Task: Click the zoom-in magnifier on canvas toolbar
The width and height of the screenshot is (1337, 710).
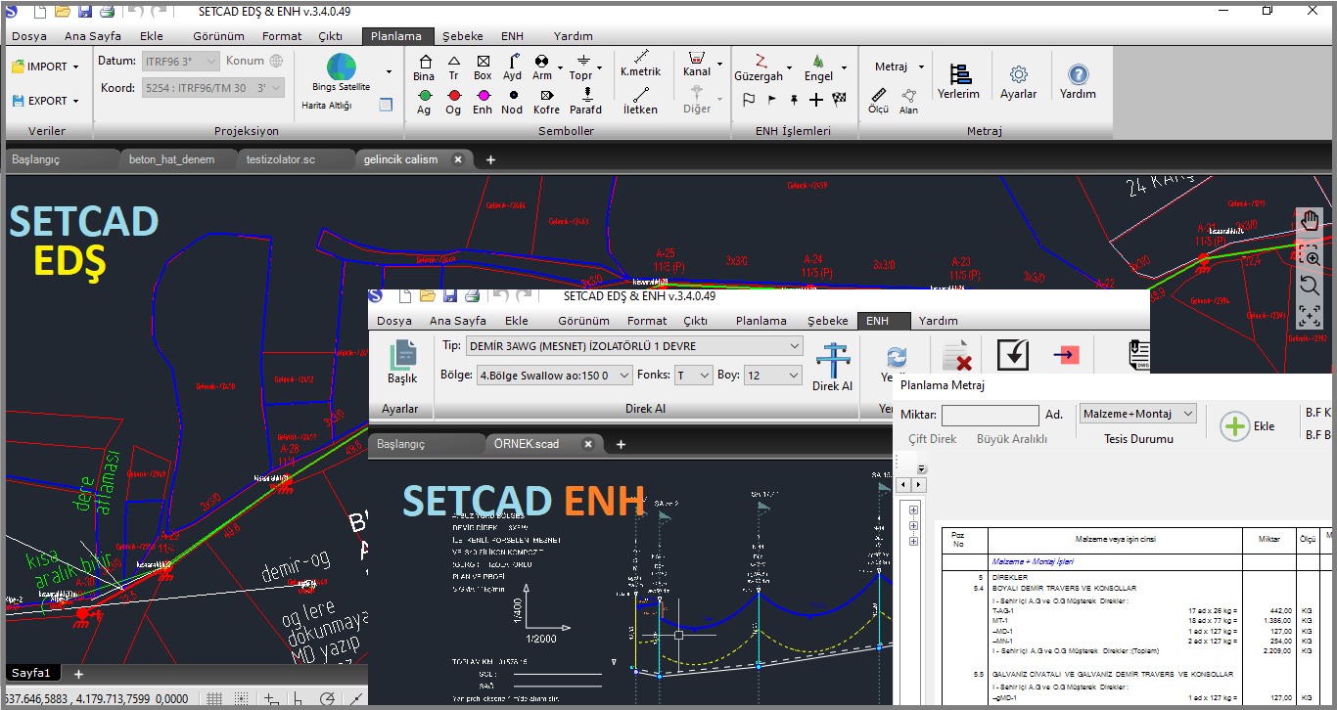Action: (x=1312, y=257)
